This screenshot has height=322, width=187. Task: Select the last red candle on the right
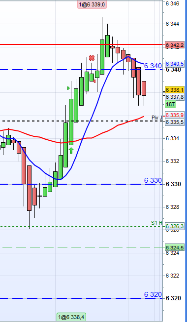click(144, 88)
